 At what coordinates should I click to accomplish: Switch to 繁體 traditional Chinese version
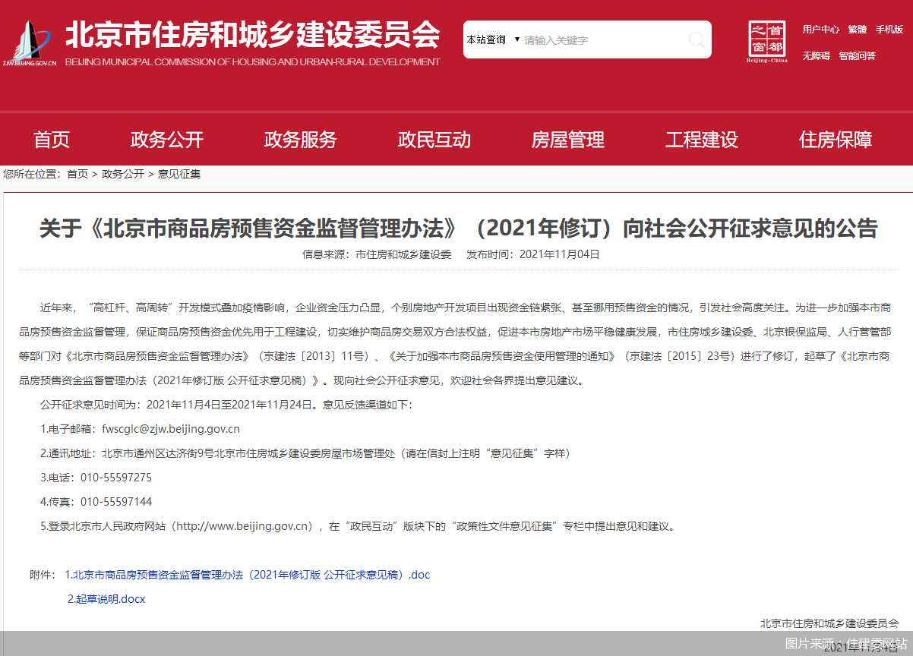click(857, 30)
